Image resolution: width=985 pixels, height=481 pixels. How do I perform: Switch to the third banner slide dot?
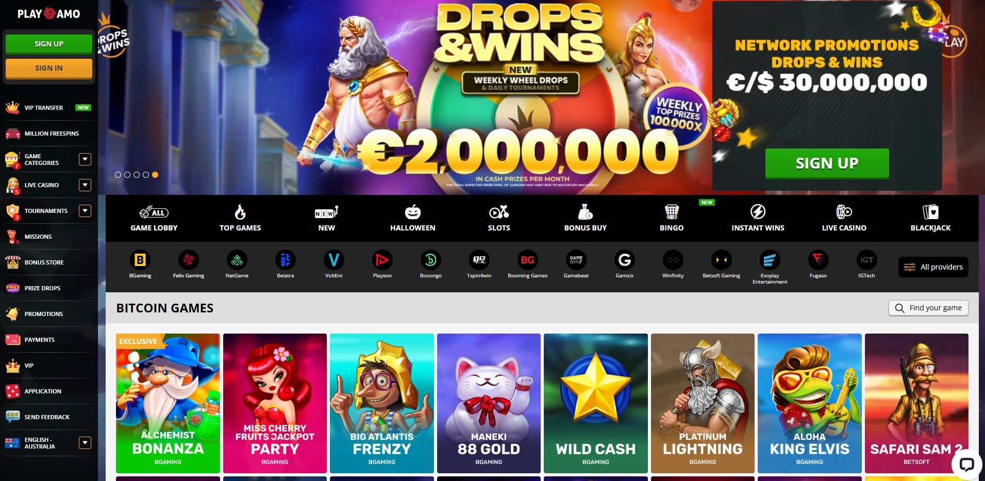(137, 175)
